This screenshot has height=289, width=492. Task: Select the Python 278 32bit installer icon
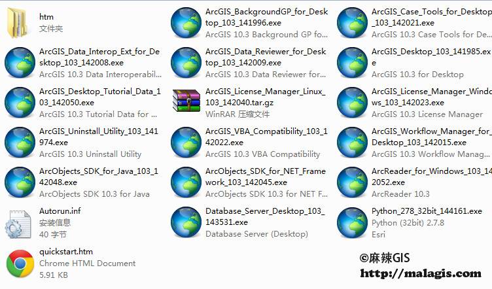pos(353,222)
